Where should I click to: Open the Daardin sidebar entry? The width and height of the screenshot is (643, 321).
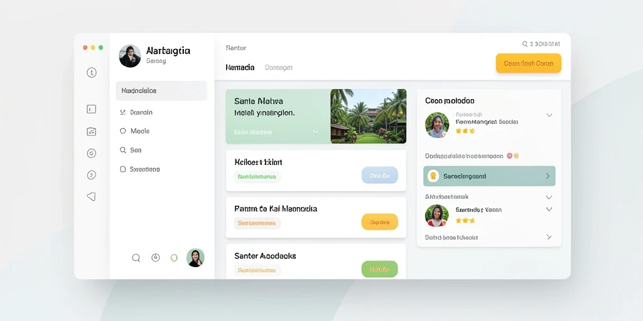tap(141, 112)
